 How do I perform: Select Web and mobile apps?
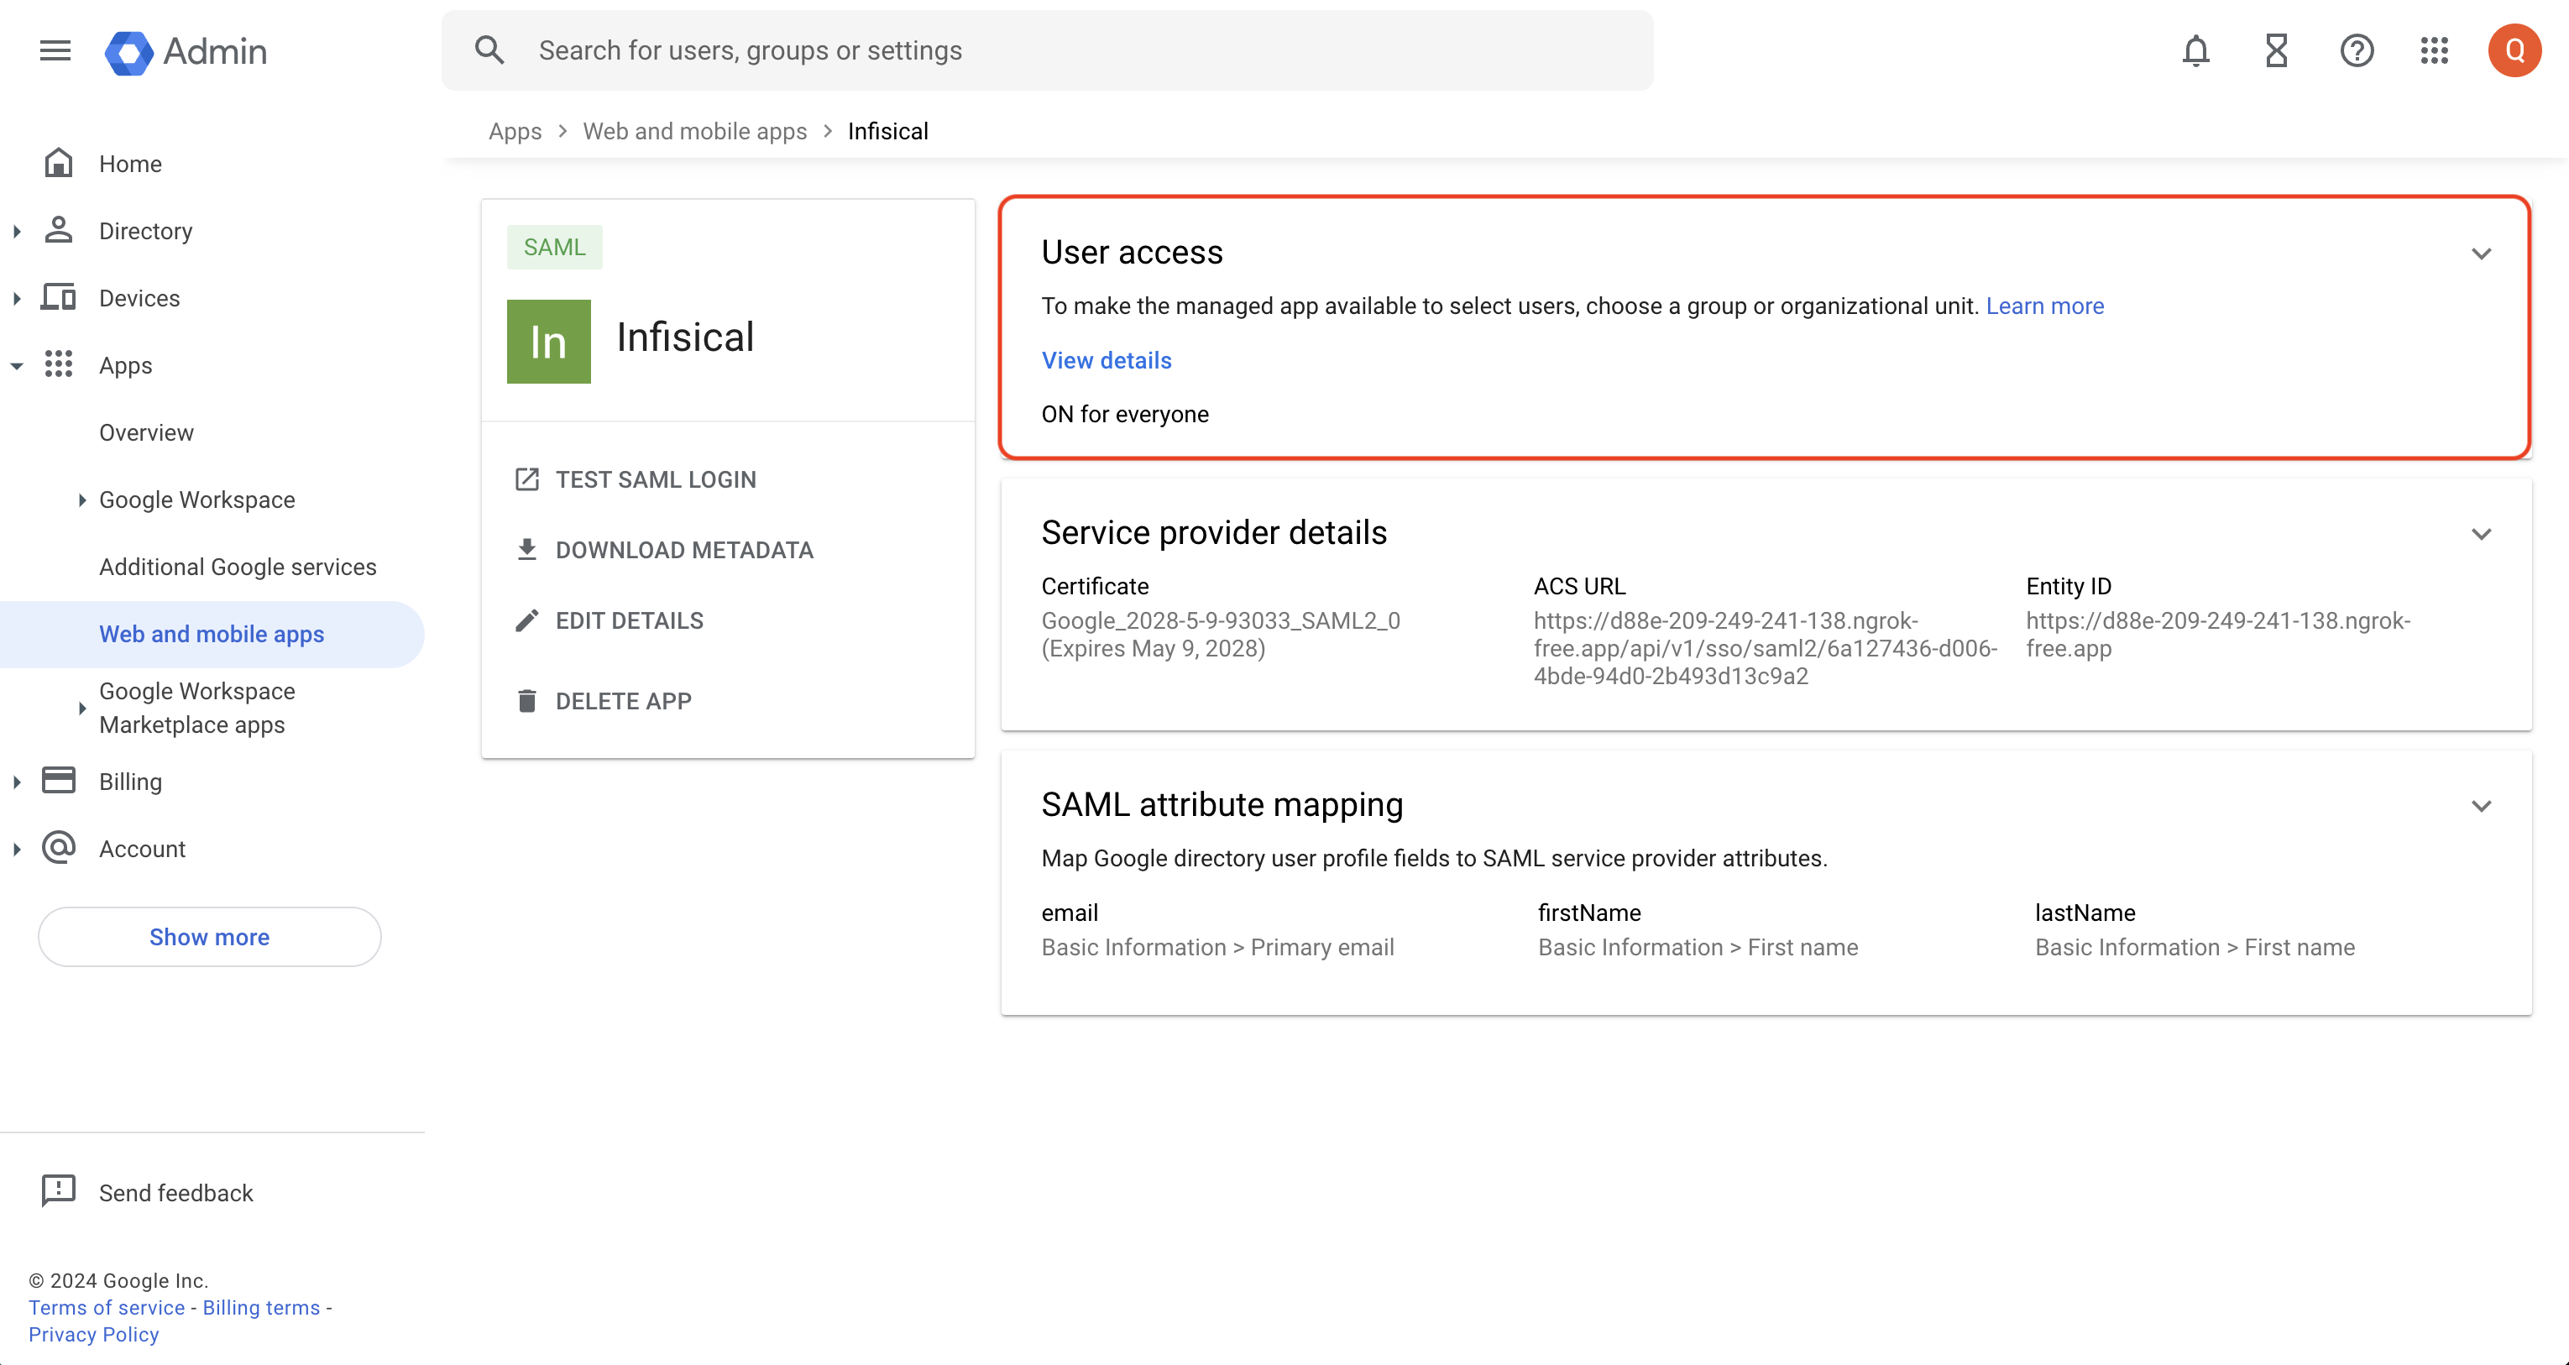pyautogui.click(x=212, y=634)
